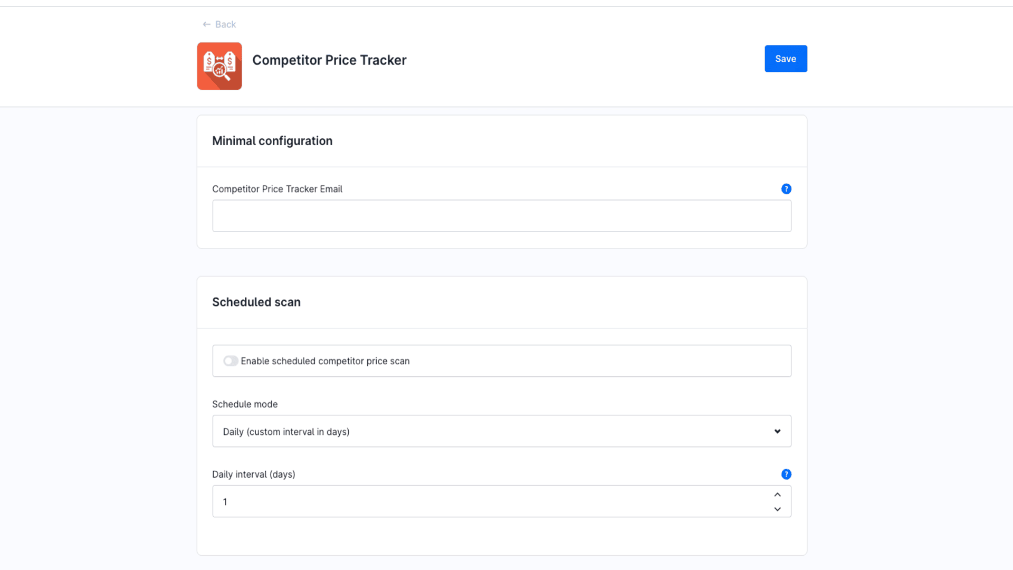Click the Daily interval (days) label
This screenshot has height=570, width=1013.
[x=254, y=474]
